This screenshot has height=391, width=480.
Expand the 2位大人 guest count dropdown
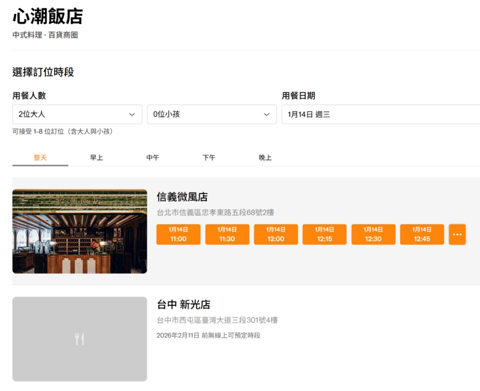(72, 114)
